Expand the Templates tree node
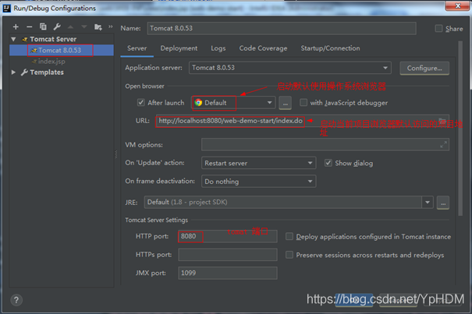The width and height of the screenshot is (472, 314). pyautogui.click(x=13, y=72)
